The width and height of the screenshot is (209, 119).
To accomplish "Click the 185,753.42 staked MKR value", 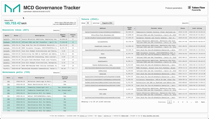I will pyautogui.click(x=13, y=23).
